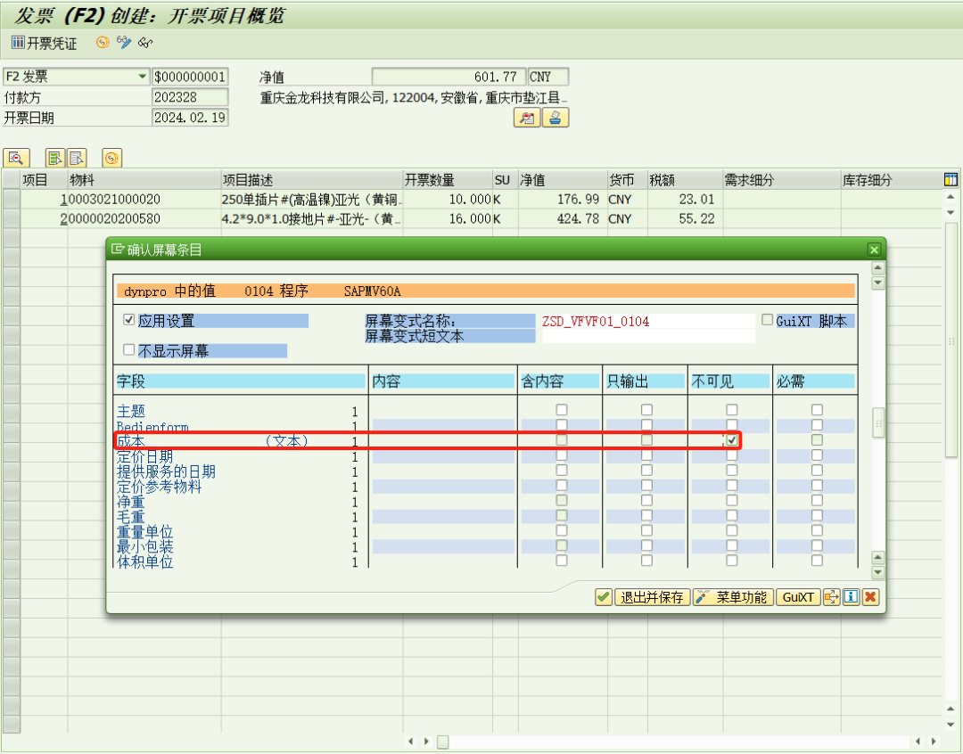Screen dimensions: 963x754
Task: Click tax amount cell 23.01
Action: [x=685, y=199]
